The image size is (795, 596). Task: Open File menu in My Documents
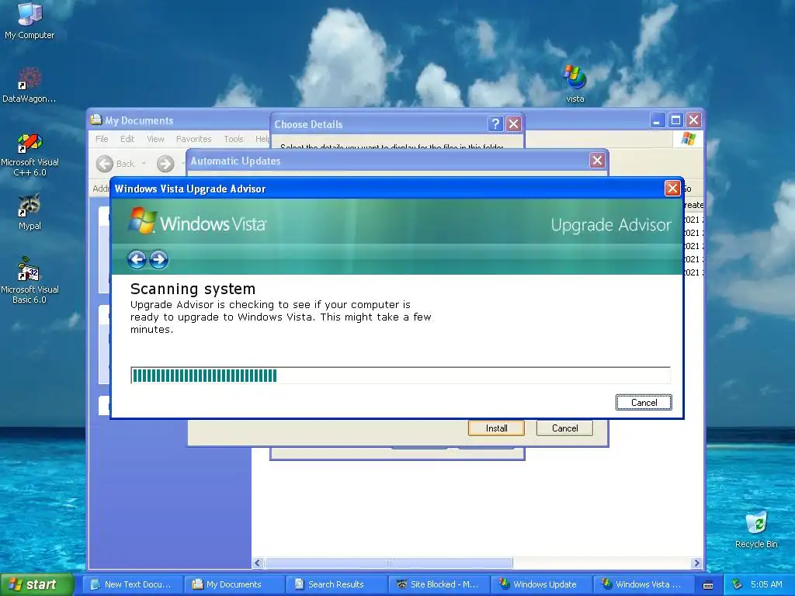click(x=102, y=139)
